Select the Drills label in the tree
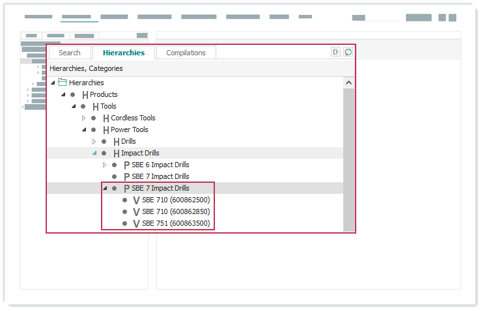The height and width of the screenshot is (311, 482). tap(128, 141)
